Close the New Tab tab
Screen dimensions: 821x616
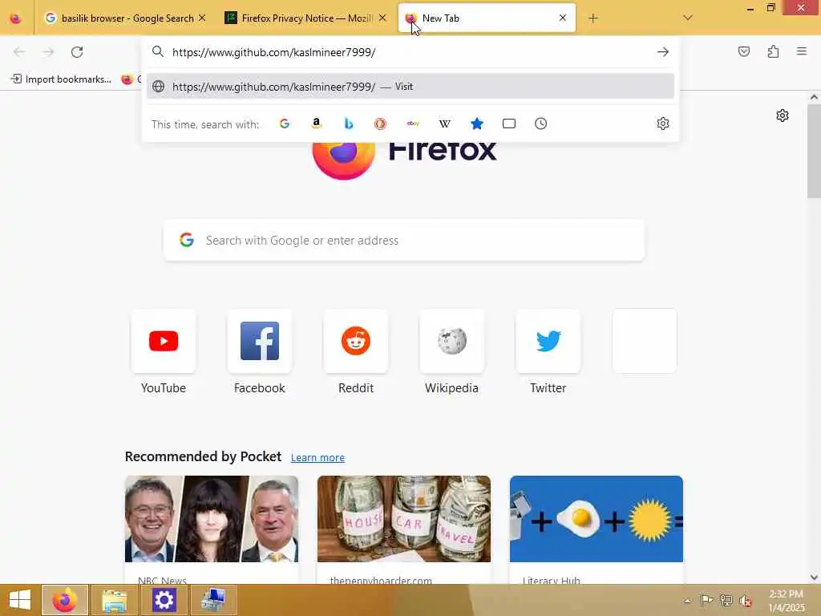563,18
